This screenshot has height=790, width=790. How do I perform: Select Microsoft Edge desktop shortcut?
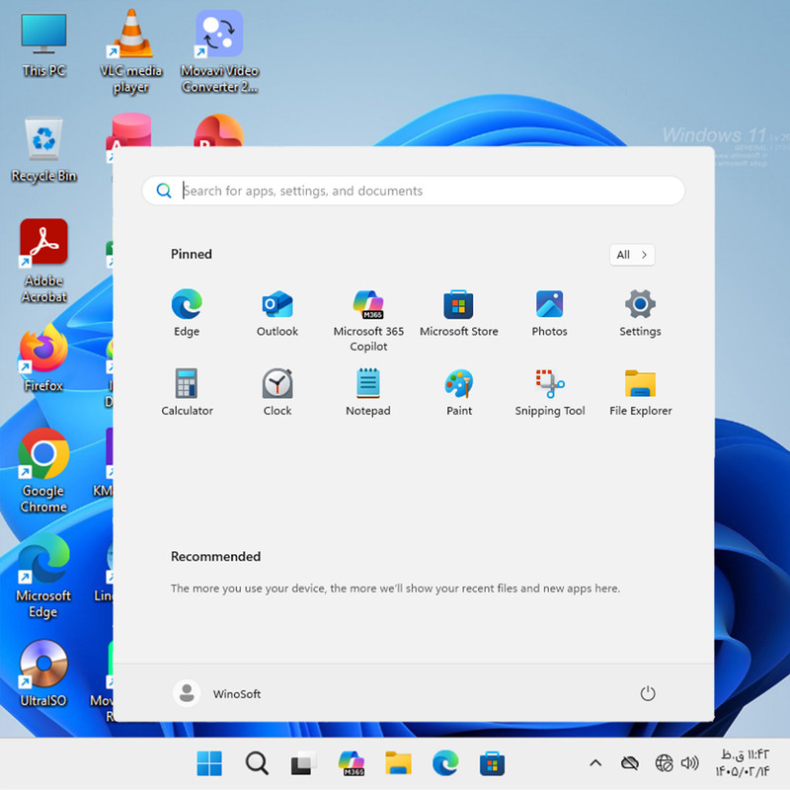pos(43,577)
